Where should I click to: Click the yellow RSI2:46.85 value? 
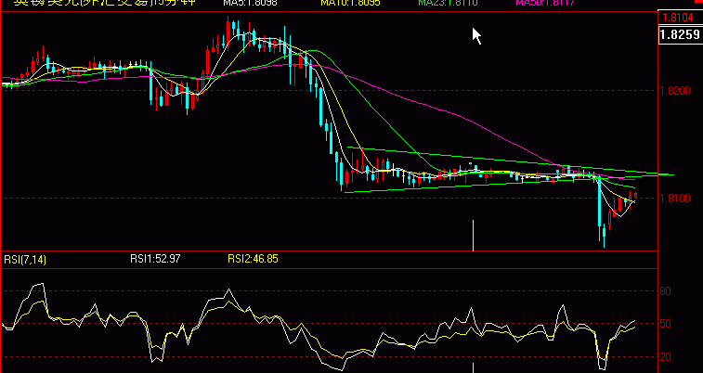pos(253,259)
